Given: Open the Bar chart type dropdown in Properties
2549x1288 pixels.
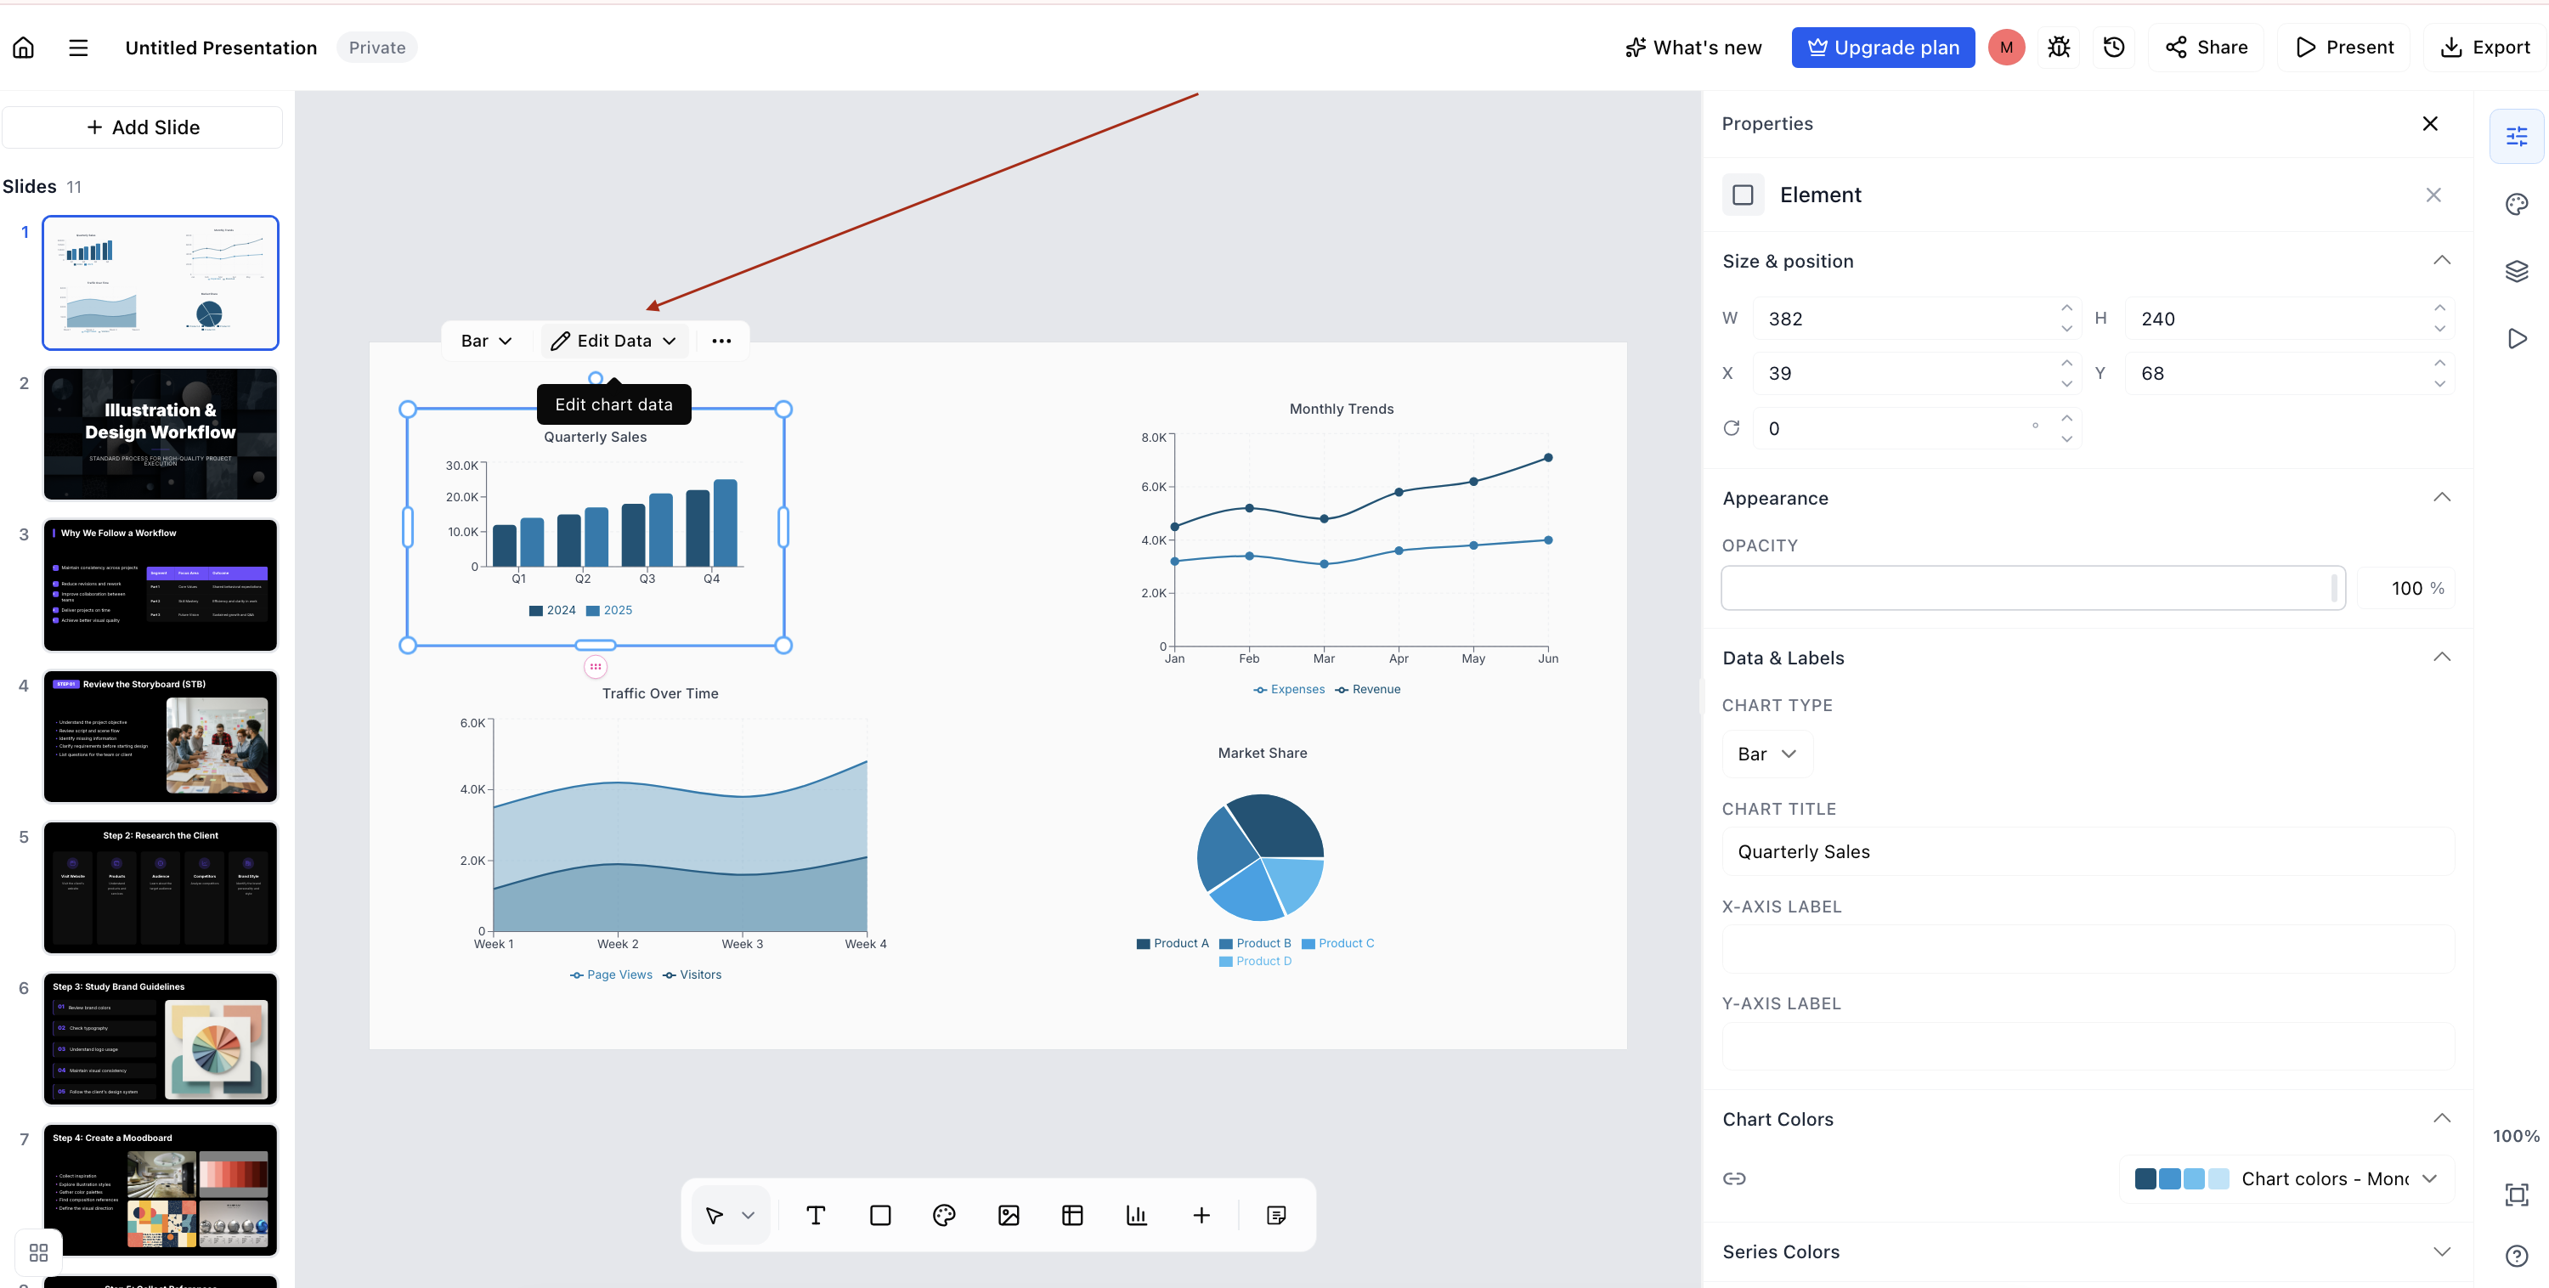Looking at the screenshot, I should [1767, 754].
